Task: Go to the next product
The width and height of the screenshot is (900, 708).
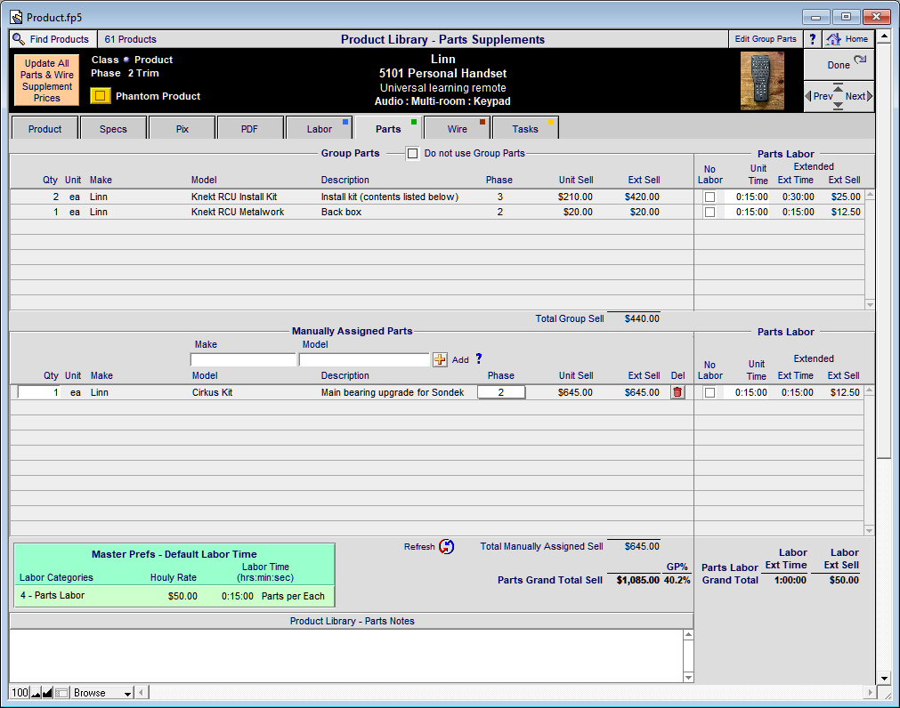Action: [x=859, y=96]
